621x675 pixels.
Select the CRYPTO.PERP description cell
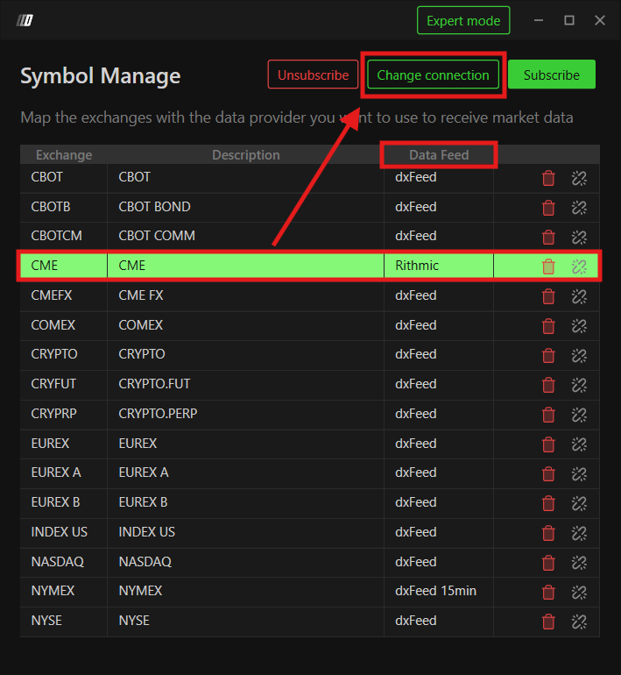tap(245, 414)
